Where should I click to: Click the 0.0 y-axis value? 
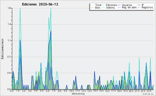point(9,89)
